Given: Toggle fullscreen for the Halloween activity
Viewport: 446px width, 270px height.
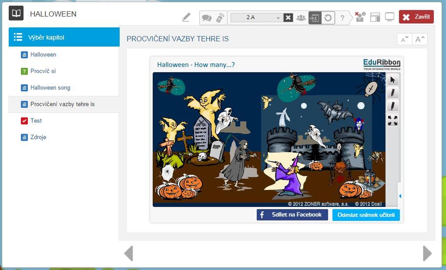Looking at the screenshot, I should pyautogui.click(x=392, y=121).
